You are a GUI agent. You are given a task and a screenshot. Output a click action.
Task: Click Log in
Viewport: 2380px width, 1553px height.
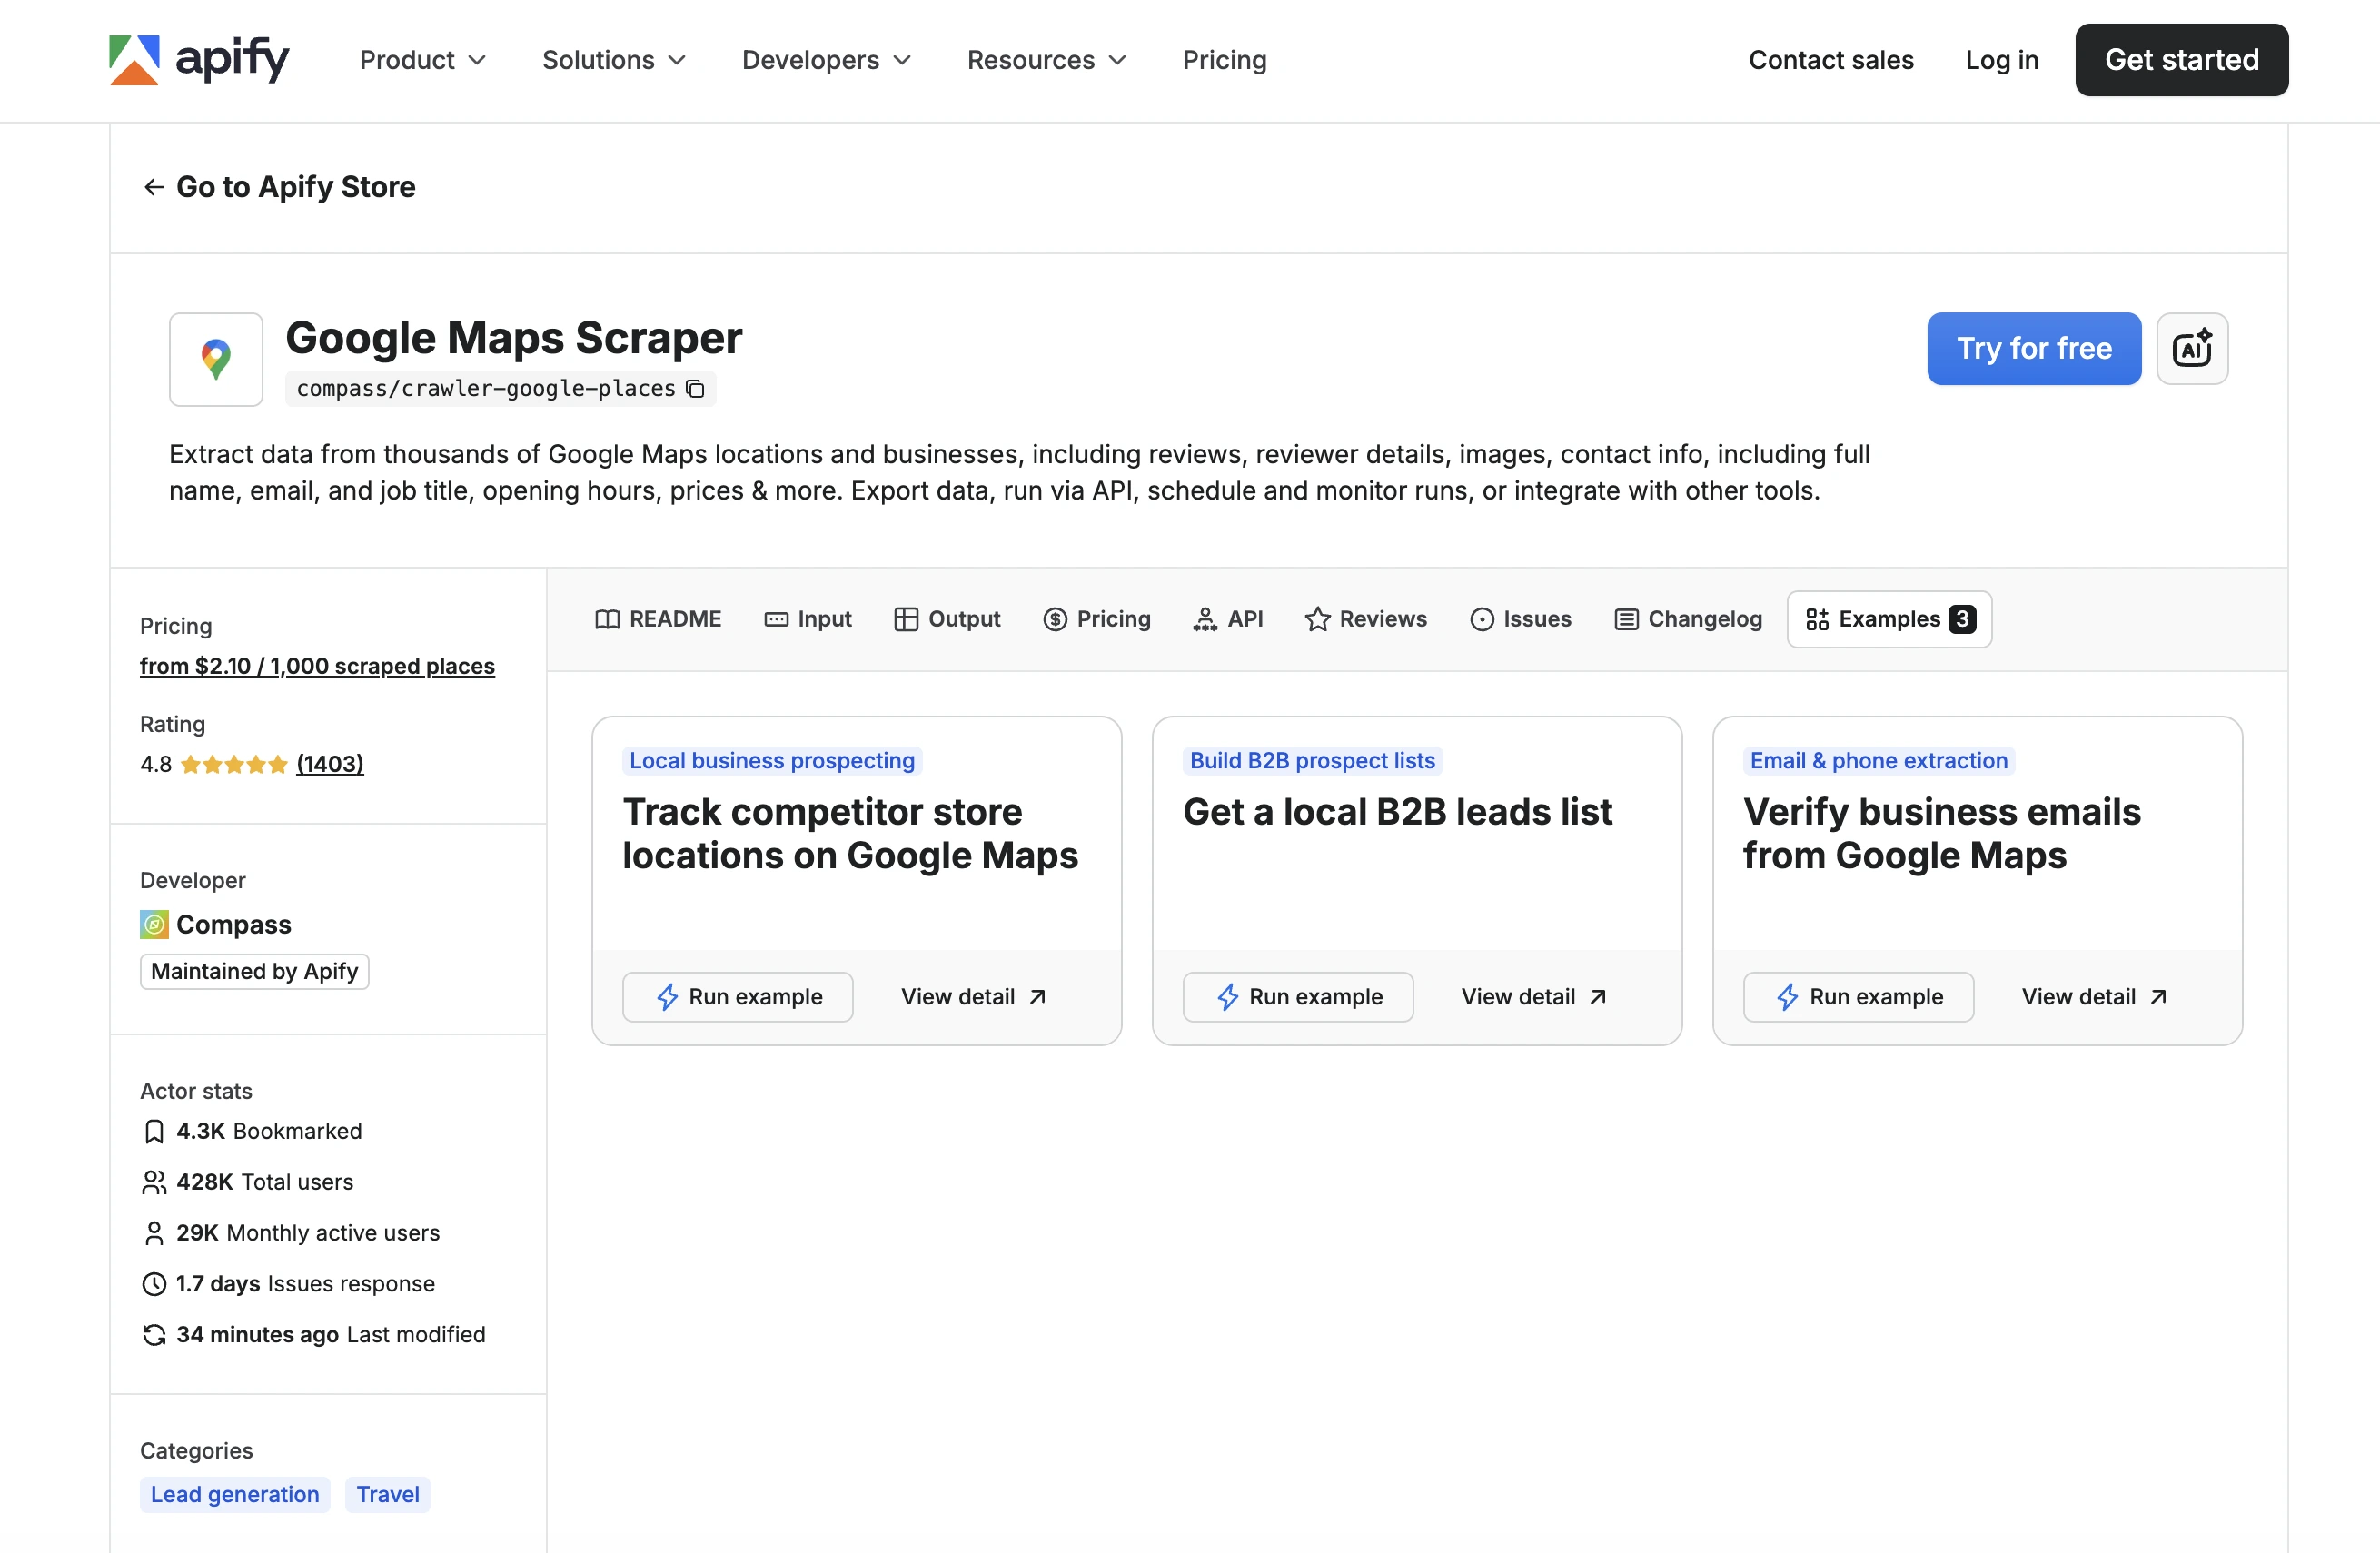click(2002, 60)
